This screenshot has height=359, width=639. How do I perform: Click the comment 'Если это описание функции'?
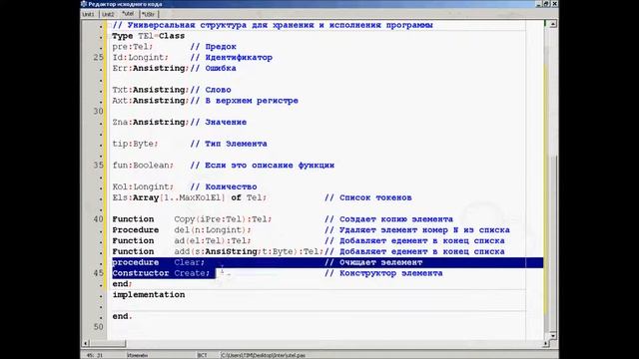coord(270,166)
